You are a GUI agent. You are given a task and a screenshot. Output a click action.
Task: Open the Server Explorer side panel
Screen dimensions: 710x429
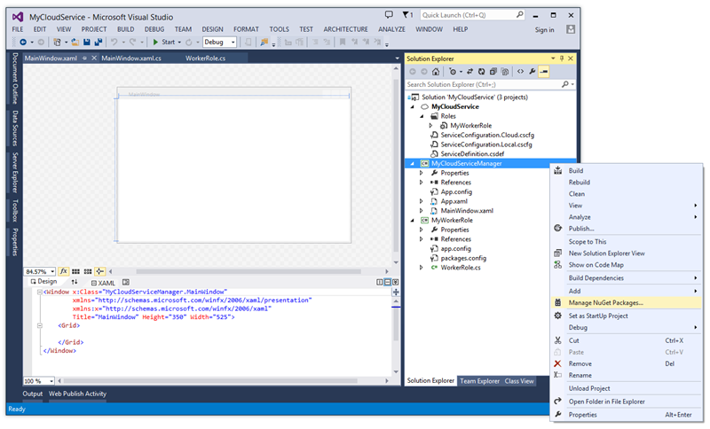click(x=15, y=172)
